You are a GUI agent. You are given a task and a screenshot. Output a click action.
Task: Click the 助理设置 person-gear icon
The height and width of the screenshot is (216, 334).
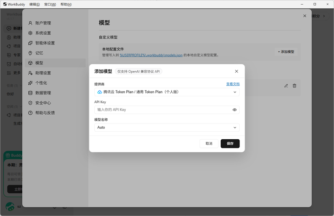coord(30,73)
